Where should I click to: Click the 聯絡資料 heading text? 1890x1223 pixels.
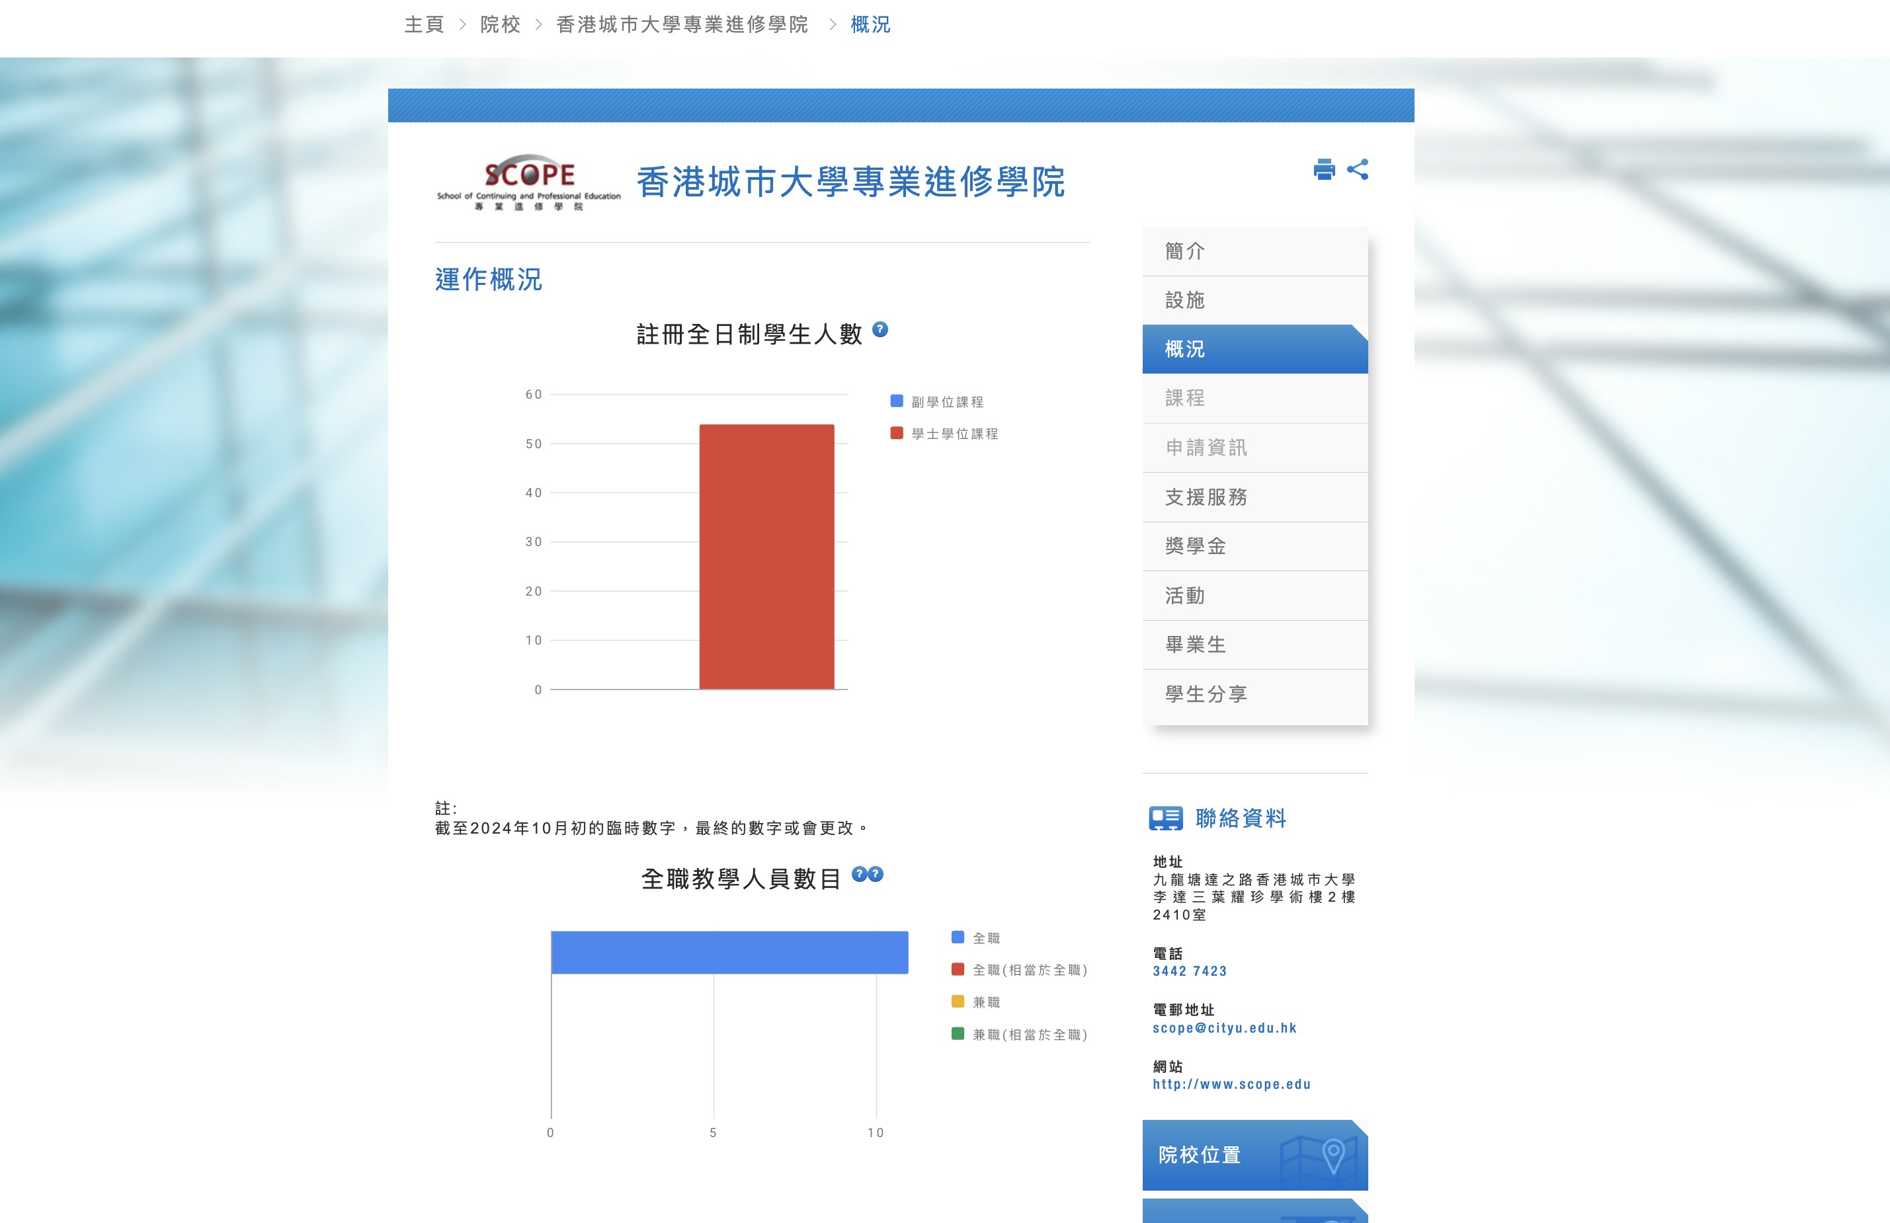(1241, 818)
